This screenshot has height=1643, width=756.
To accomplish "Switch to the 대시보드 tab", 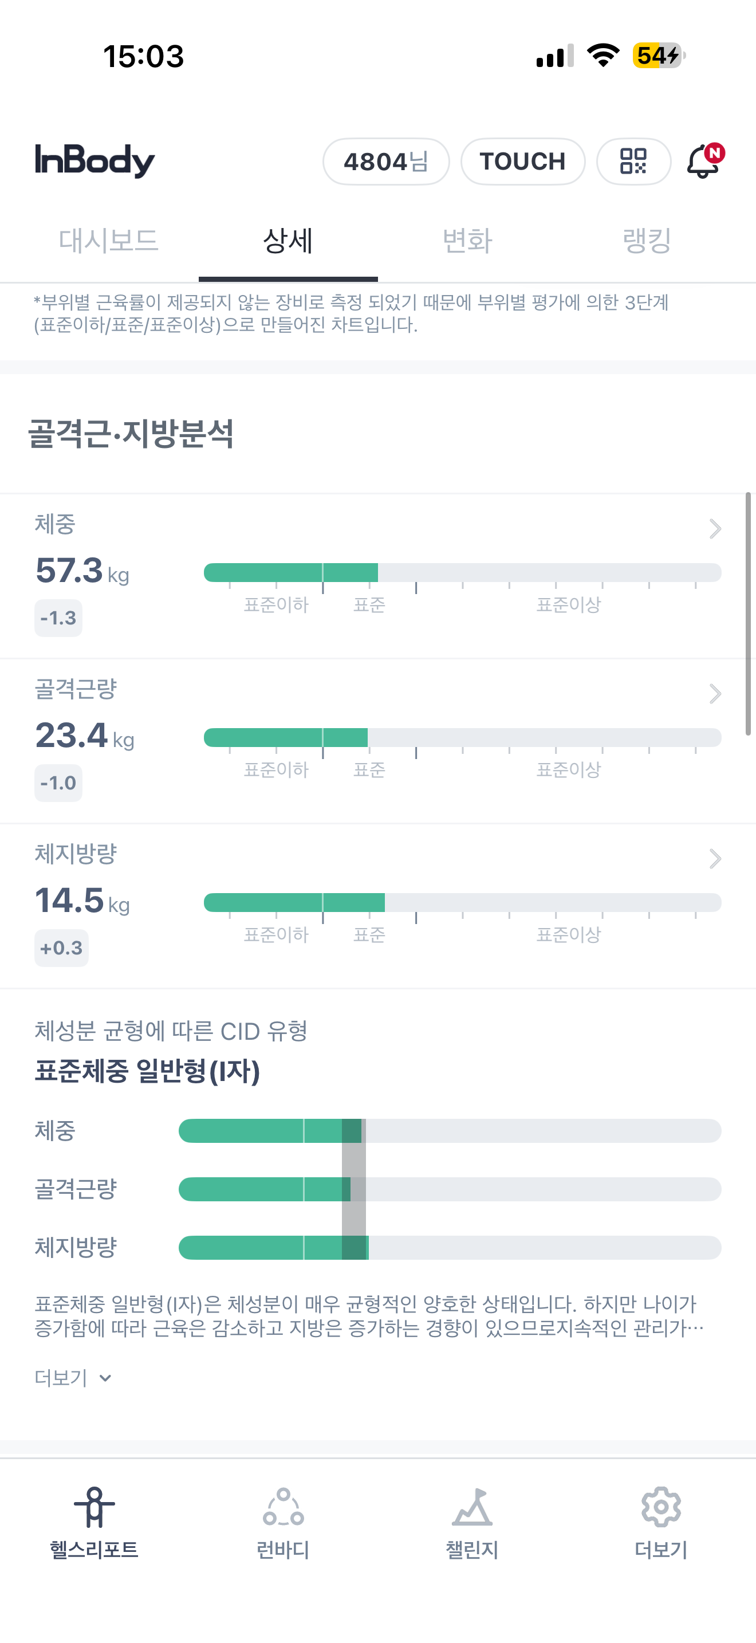I will click(x=108, y=241).
